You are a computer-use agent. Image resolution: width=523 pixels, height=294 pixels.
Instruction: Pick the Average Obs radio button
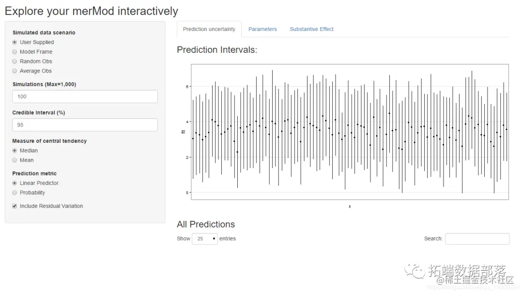click(15, 71)
